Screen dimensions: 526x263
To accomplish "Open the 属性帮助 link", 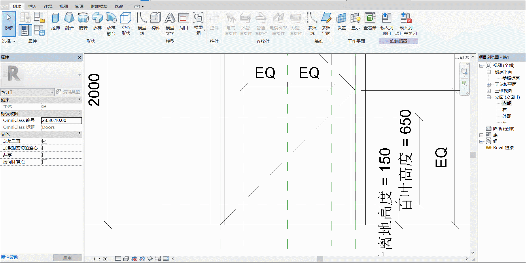I will (x=9, y=257).
